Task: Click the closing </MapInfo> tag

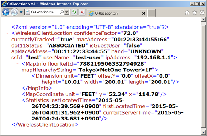Action: (37, 88)
